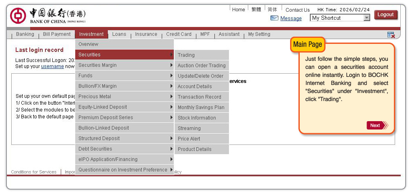Click the Logout button
Screen dimensions: 412x194
(x=385, y=15)
